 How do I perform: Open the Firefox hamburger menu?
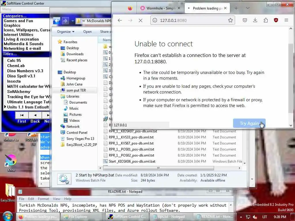[x=286, y=20]
